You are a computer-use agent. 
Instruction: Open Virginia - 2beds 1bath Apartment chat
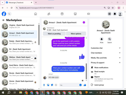click(x=19, y=26)
